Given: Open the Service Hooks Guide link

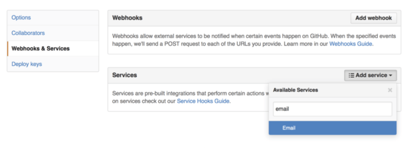Looking at the screenshot, I should click(203, 101).
